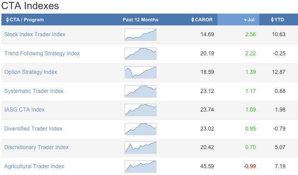Click the IASG CTA Index sparkline chart
The image size is (298, 175).
coord(141,110)
